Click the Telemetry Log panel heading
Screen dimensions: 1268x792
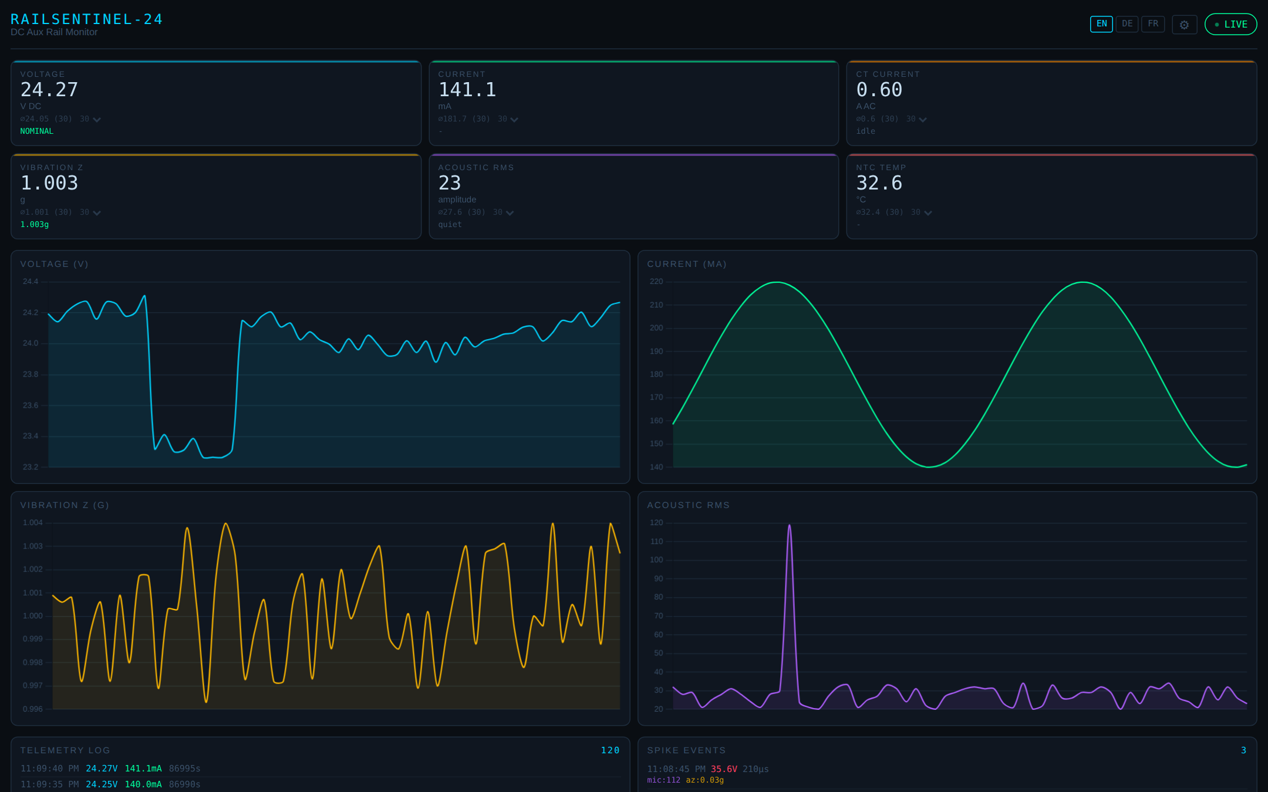[65, 750]
